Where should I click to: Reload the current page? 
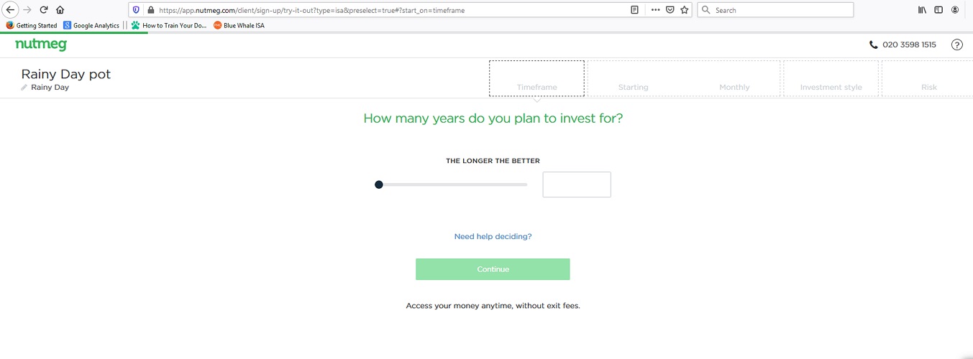point(44,10)
